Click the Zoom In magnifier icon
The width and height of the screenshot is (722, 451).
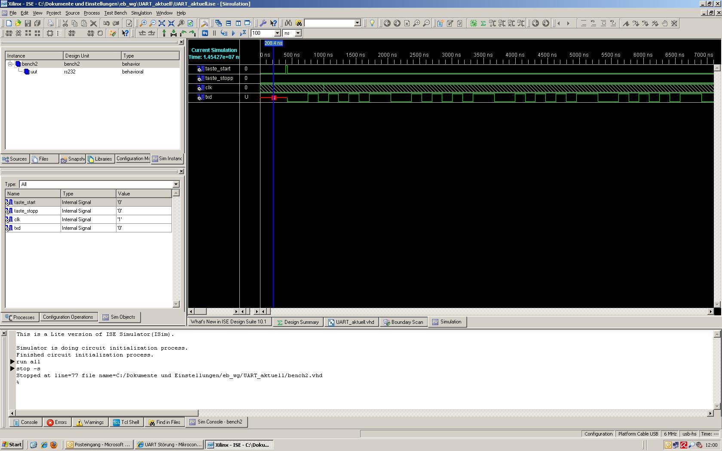pos(143,23)
